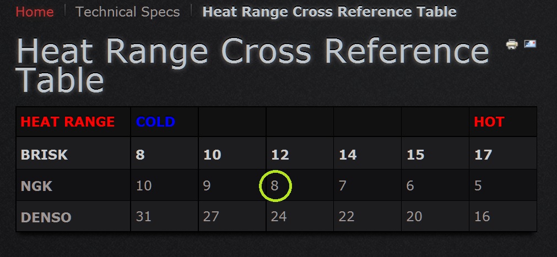Click DENSO value 16
The image size is (557, 257).
(482, 216)
